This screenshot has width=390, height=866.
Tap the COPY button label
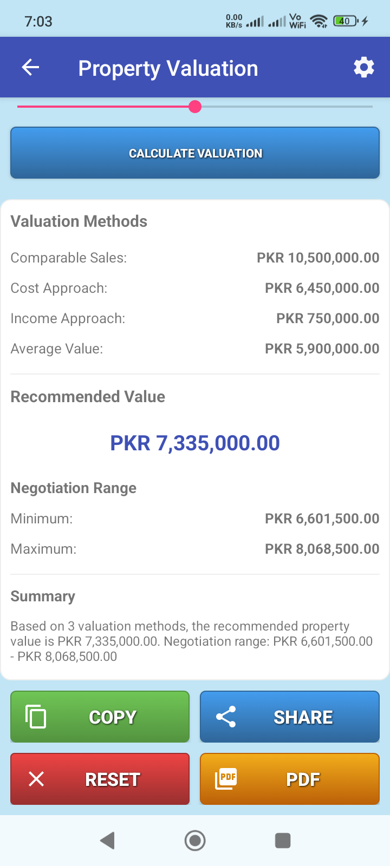tap(113, 717)
